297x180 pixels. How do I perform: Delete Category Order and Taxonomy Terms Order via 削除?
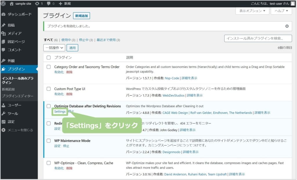tap(69, 72)
